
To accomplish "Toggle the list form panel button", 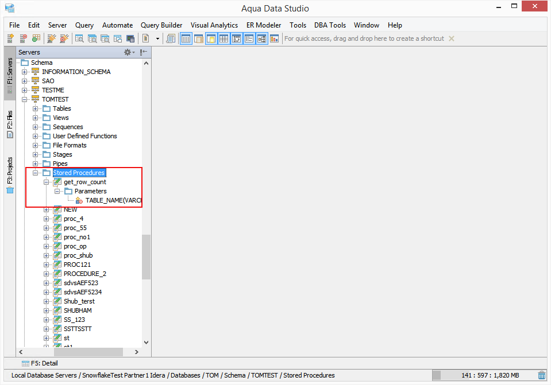I will (249, 38).
